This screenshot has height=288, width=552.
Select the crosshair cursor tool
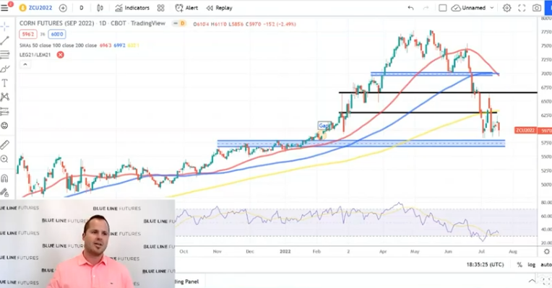point(4,27)
